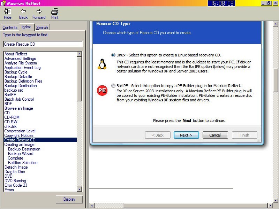
Task: Click the index list scrollbar thumb
Action: pos(80,79)
